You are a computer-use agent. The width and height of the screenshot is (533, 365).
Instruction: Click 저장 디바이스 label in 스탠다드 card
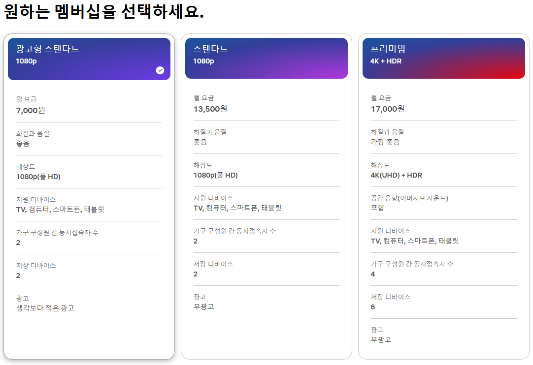(x=213, y=264)
